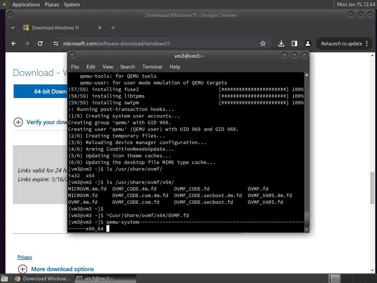Open Applications menu in top panel
The width and height of the screenshot is (377, 283).
click(26, 4)
